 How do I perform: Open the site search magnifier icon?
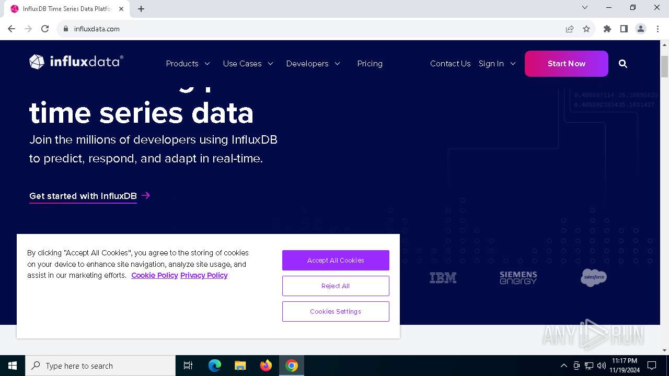[x=622, y=64]
